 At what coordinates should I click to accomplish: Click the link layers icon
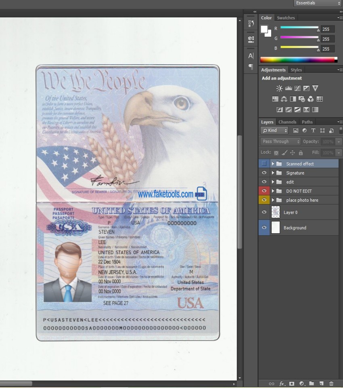(x=272, y=384)
